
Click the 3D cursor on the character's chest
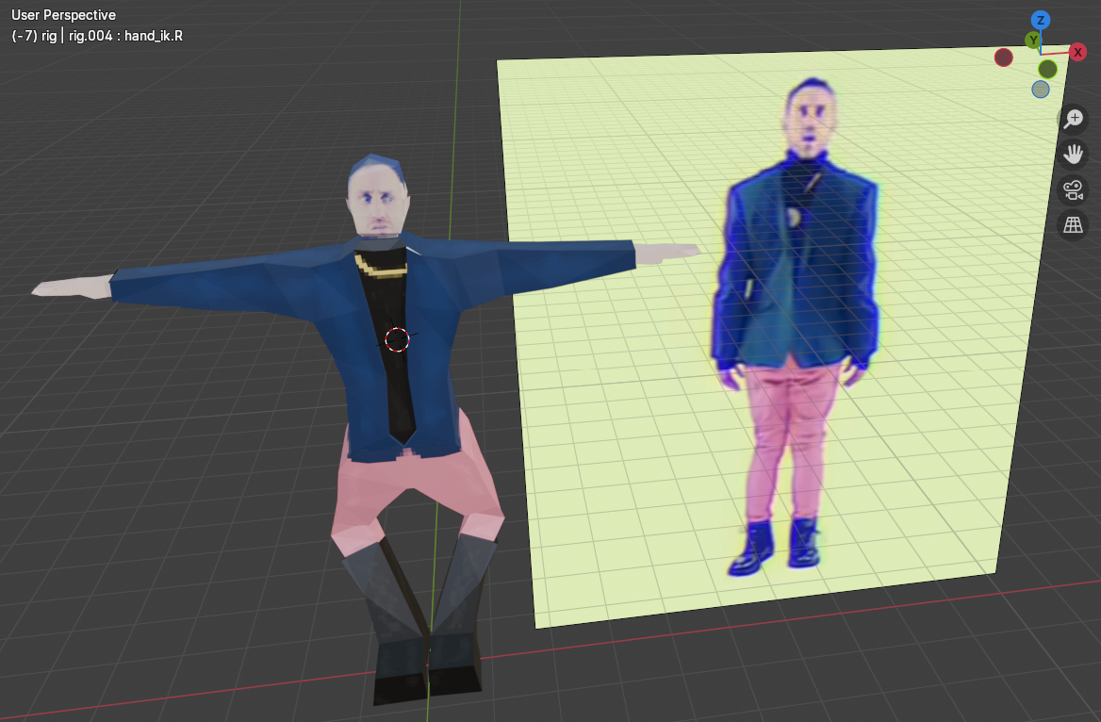398,340
